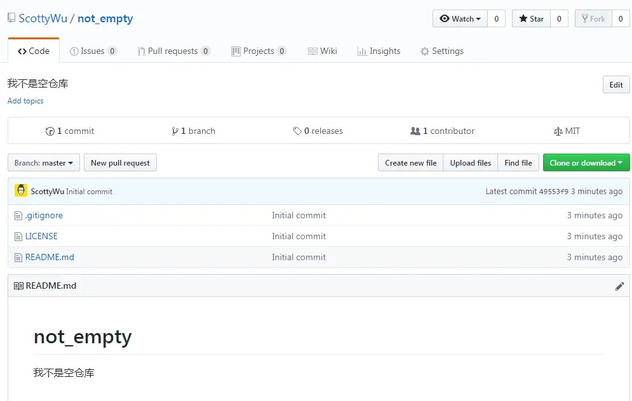This screenshot has height=401, width=632.
Task: View the stargazers count beside Star
Action: [x=559, y=18]
